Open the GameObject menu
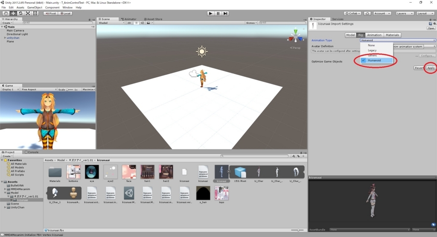This screenshot has width=437, height=237. tap(35, 8)
